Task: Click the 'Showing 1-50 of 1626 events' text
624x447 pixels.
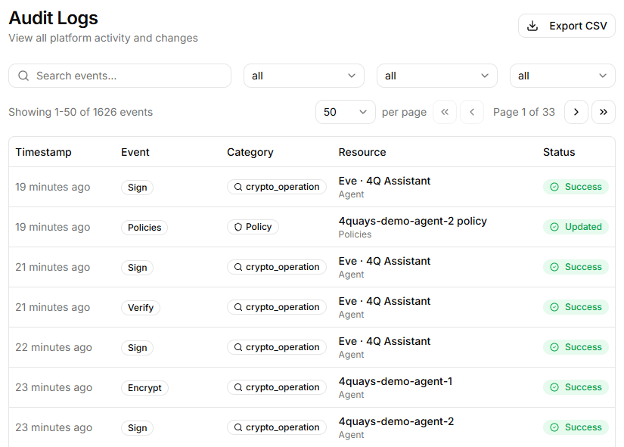Action: [x=81, y=112]
